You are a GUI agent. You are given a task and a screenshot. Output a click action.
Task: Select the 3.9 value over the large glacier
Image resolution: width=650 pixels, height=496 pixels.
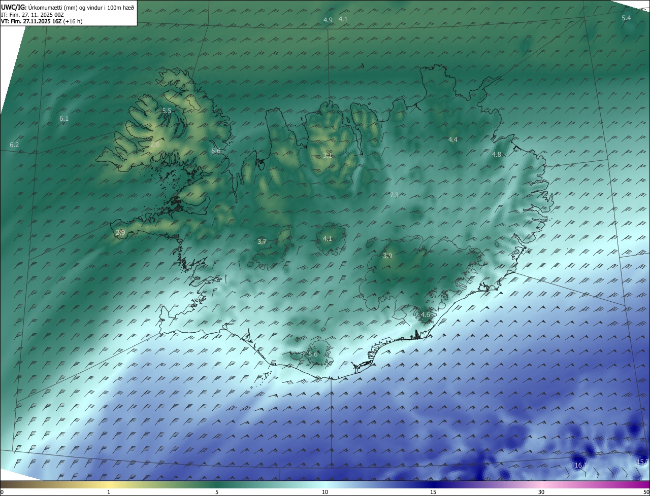coord(387,256)
